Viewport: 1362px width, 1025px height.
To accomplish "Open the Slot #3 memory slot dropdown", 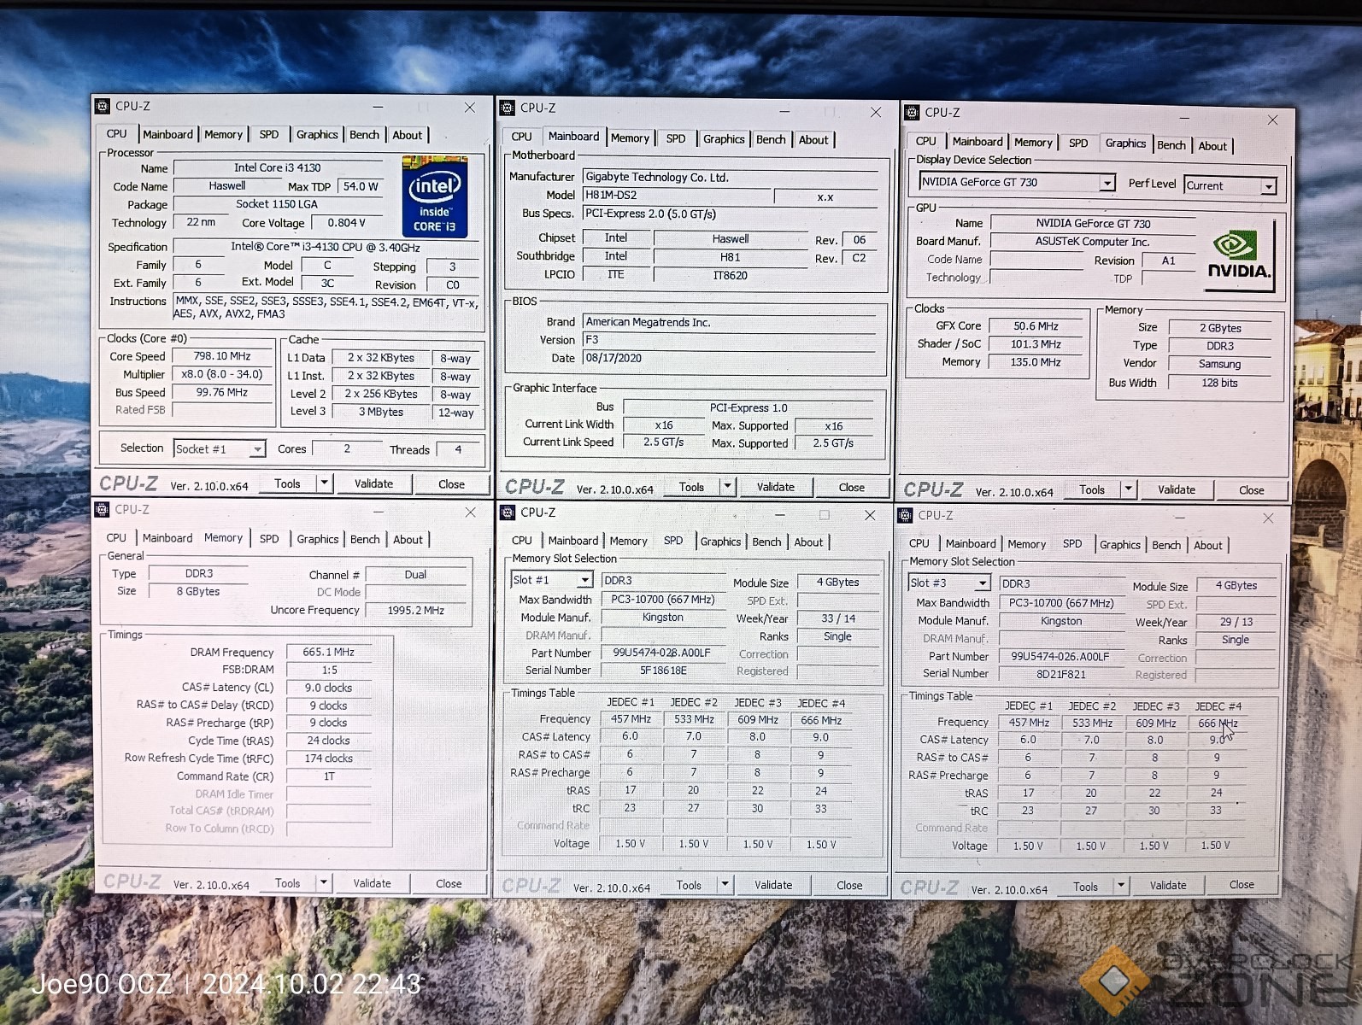I will click(x=983, y=583).
